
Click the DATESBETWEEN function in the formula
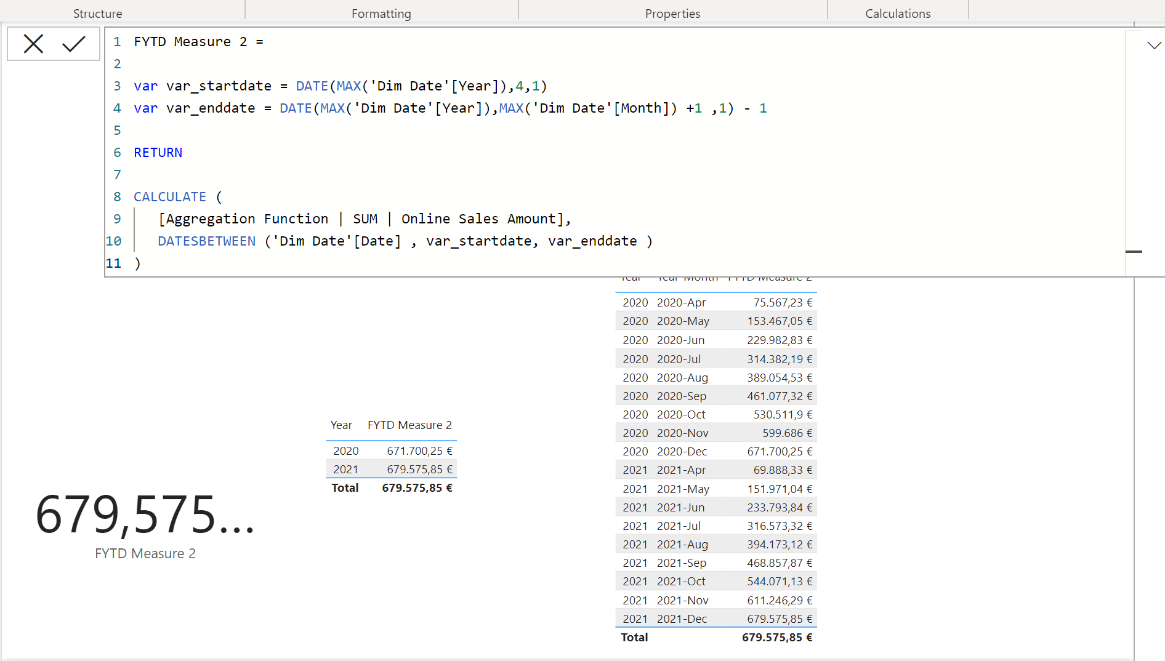tap(206, 241)
